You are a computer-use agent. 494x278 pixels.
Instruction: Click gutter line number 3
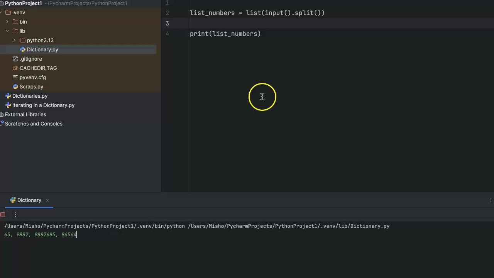167,23
